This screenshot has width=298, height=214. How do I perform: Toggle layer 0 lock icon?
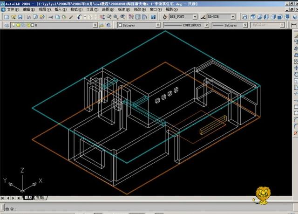click(x=28, y=25)
